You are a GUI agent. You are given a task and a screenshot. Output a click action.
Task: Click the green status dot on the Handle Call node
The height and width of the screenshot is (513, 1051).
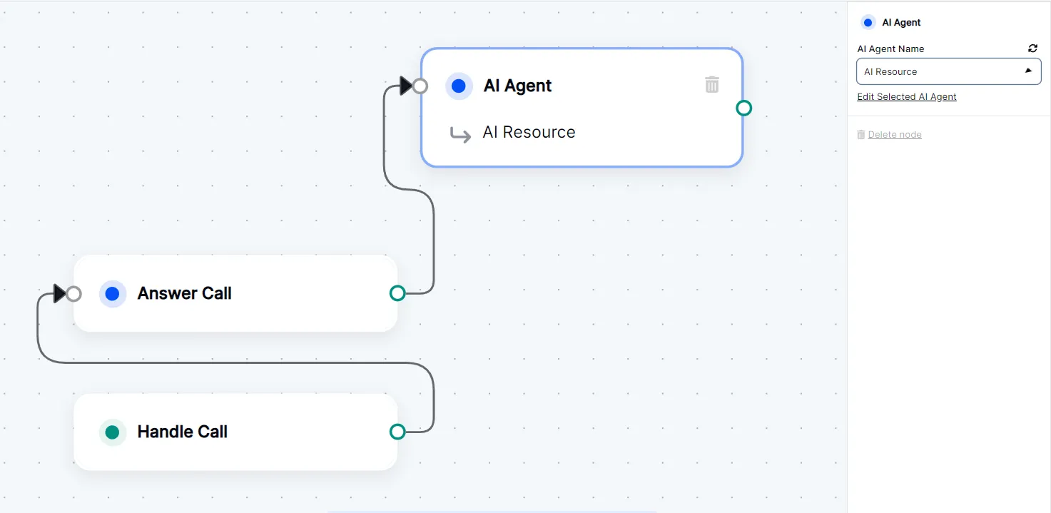tap(112, 432)
